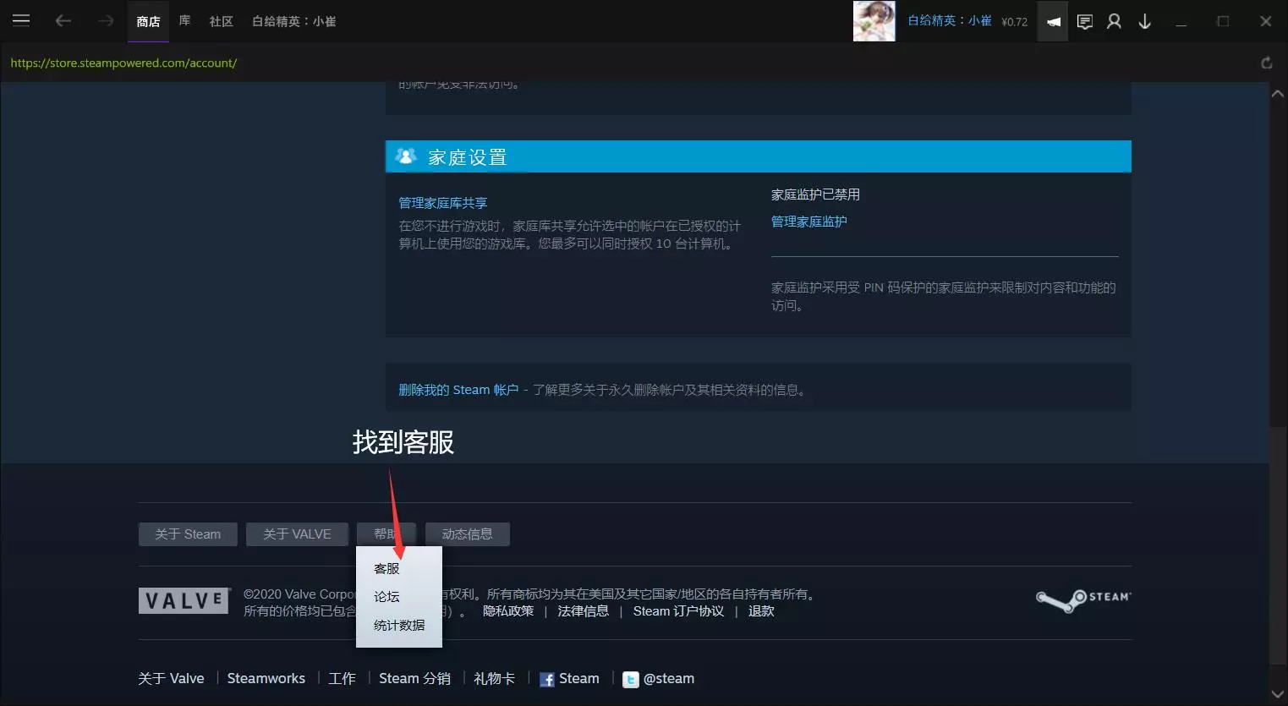Open the Facebook Steam text link
This screenshot has width=1288, height=706.
[x=579, y=679]
